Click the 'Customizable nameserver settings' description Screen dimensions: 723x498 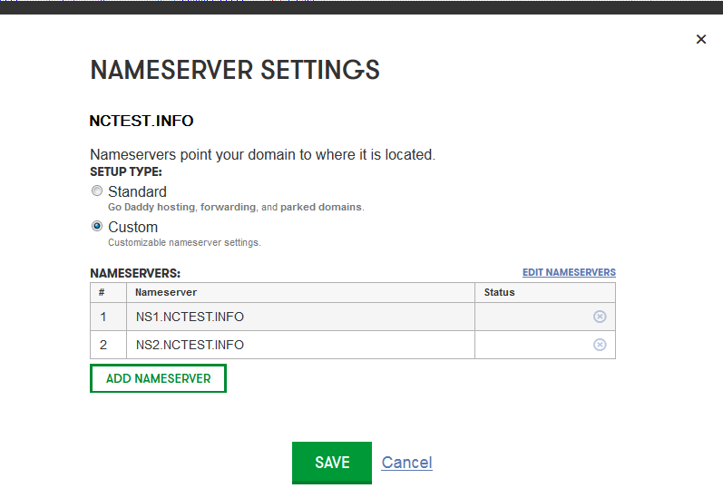coord(184,242)
